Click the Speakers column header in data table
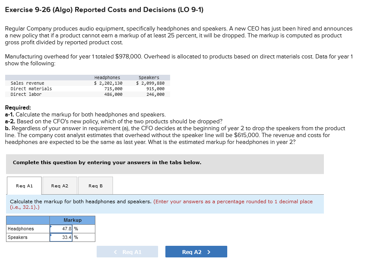372x266 pixels. [149, 77]
